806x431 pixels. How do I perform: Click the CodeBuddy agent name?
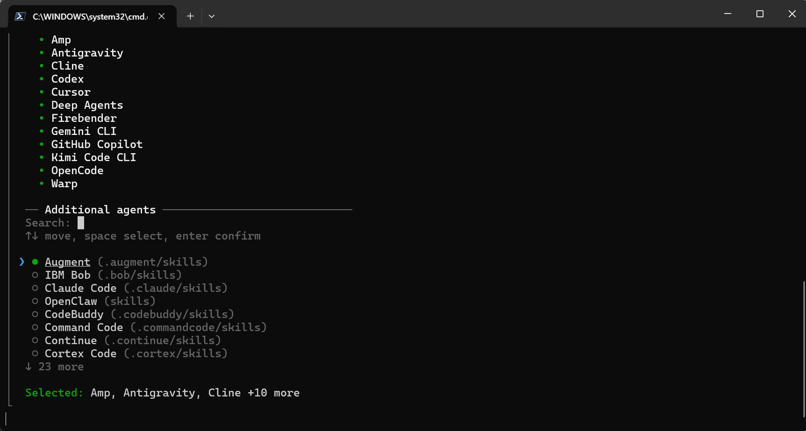pyautogui.click(x=74, y=314)
